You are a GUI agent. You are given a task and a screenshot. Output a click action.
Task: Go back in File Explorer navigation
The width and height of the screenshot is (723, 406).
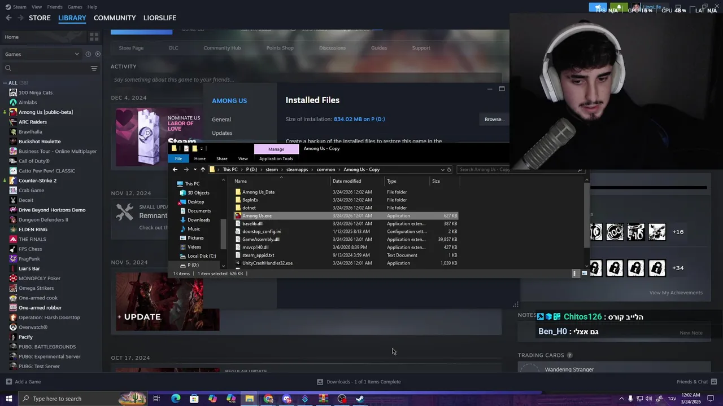(175, 170)
